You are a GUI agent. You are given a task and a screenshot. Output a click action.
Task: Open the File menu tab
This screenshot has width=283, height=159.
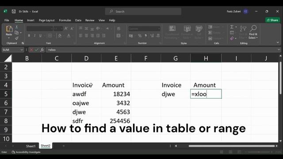7,20
